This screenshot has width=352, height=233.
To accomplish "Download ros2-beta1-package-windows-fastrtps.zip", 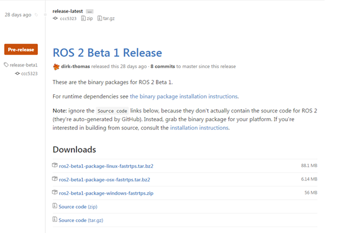I will click(x=106, y=193).
